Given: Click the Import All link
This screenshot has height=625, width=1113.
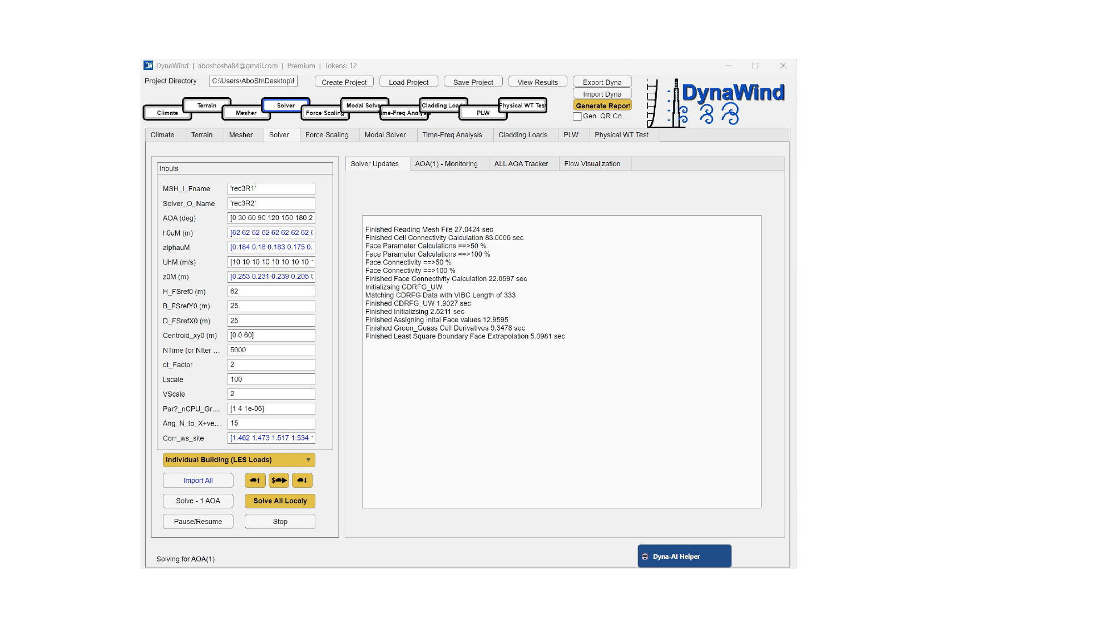Looking at the screenshot, I should tap(197, 480).
